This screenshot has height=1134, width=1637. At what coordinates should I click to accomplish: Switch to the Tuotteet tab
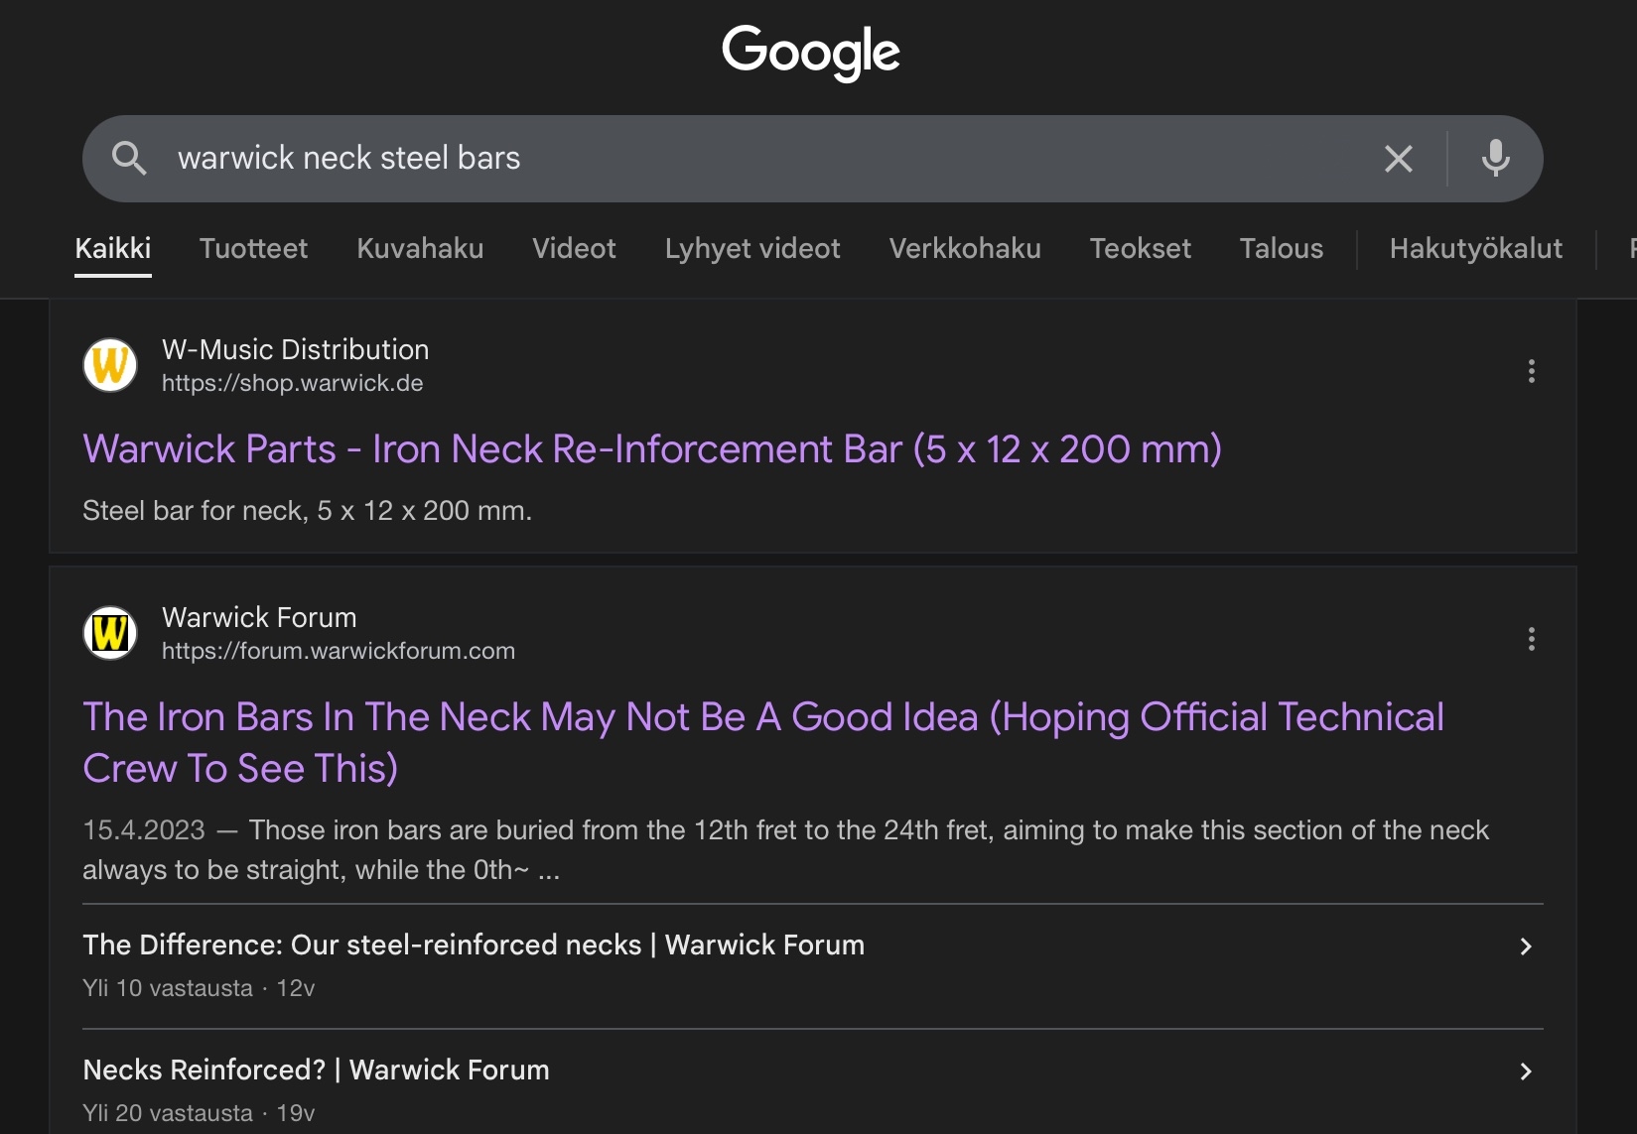[x=253, y=248]
